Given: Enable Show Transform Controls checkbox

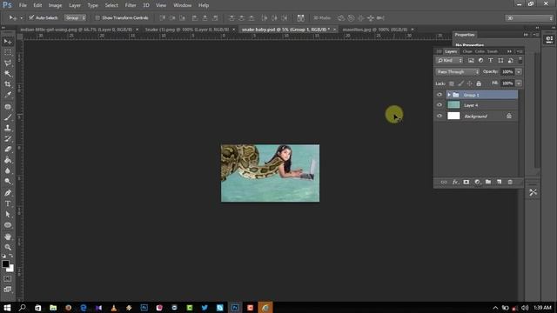Looking at the screenshot, I should 97,17.
